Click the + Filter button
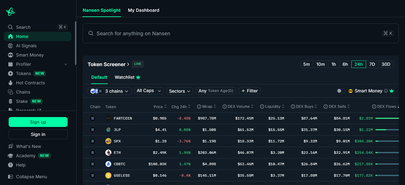Screen dimensions: 405x185 [x=250, y=91]
